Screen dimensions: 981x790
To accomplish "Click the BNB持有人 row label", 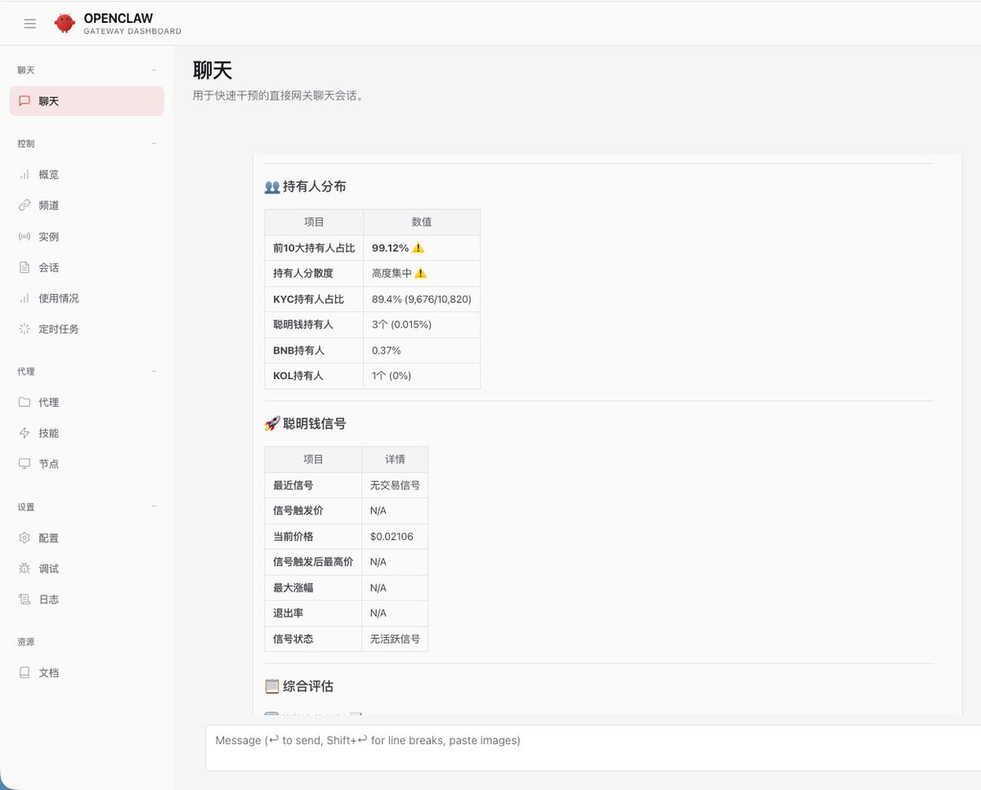I will [x=298, y=350].
